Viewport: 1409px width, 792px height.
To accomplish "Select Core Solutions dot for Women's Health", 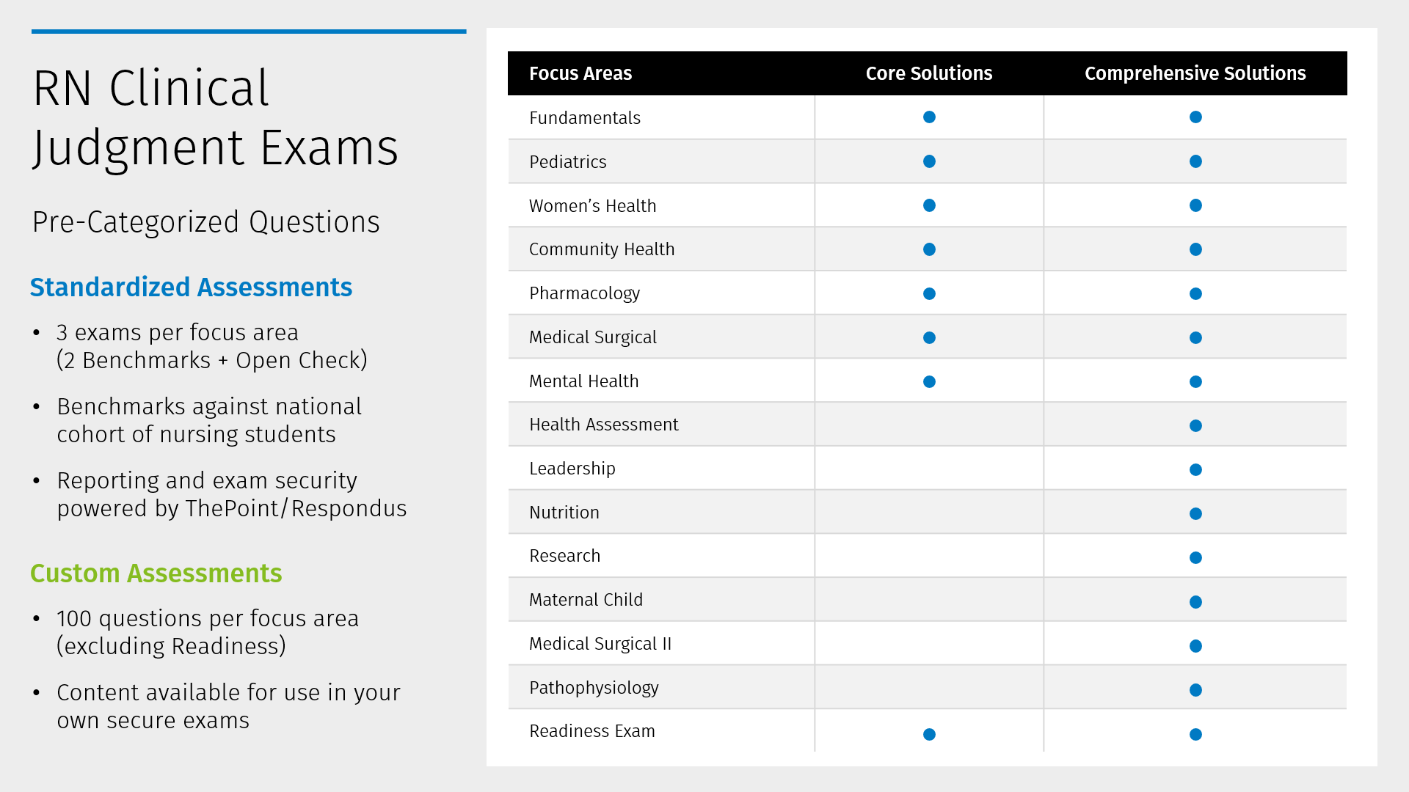I will (x=929, y=205).
